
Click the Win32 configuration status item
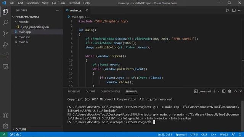click(x=224, y=134)
